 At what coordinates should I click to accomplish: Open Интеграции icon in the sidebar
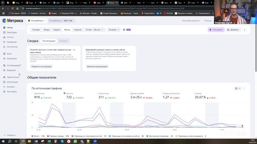[x=4, y=82]
